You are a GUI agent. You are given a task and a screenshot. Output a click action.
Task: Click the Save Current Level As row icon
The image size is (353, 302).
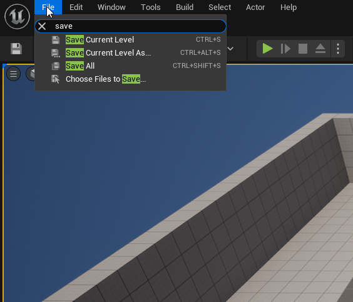pos(56,53)
